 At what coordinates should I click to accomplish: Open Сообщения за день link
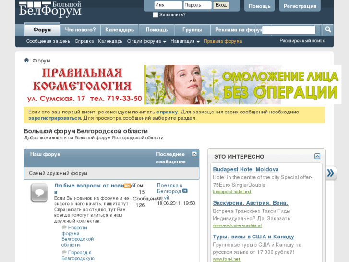coord(48,41)
